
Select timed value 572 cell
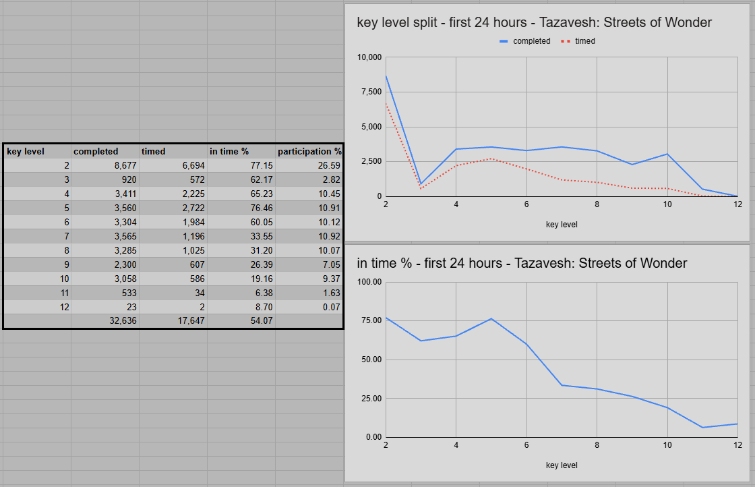[173, 179]
